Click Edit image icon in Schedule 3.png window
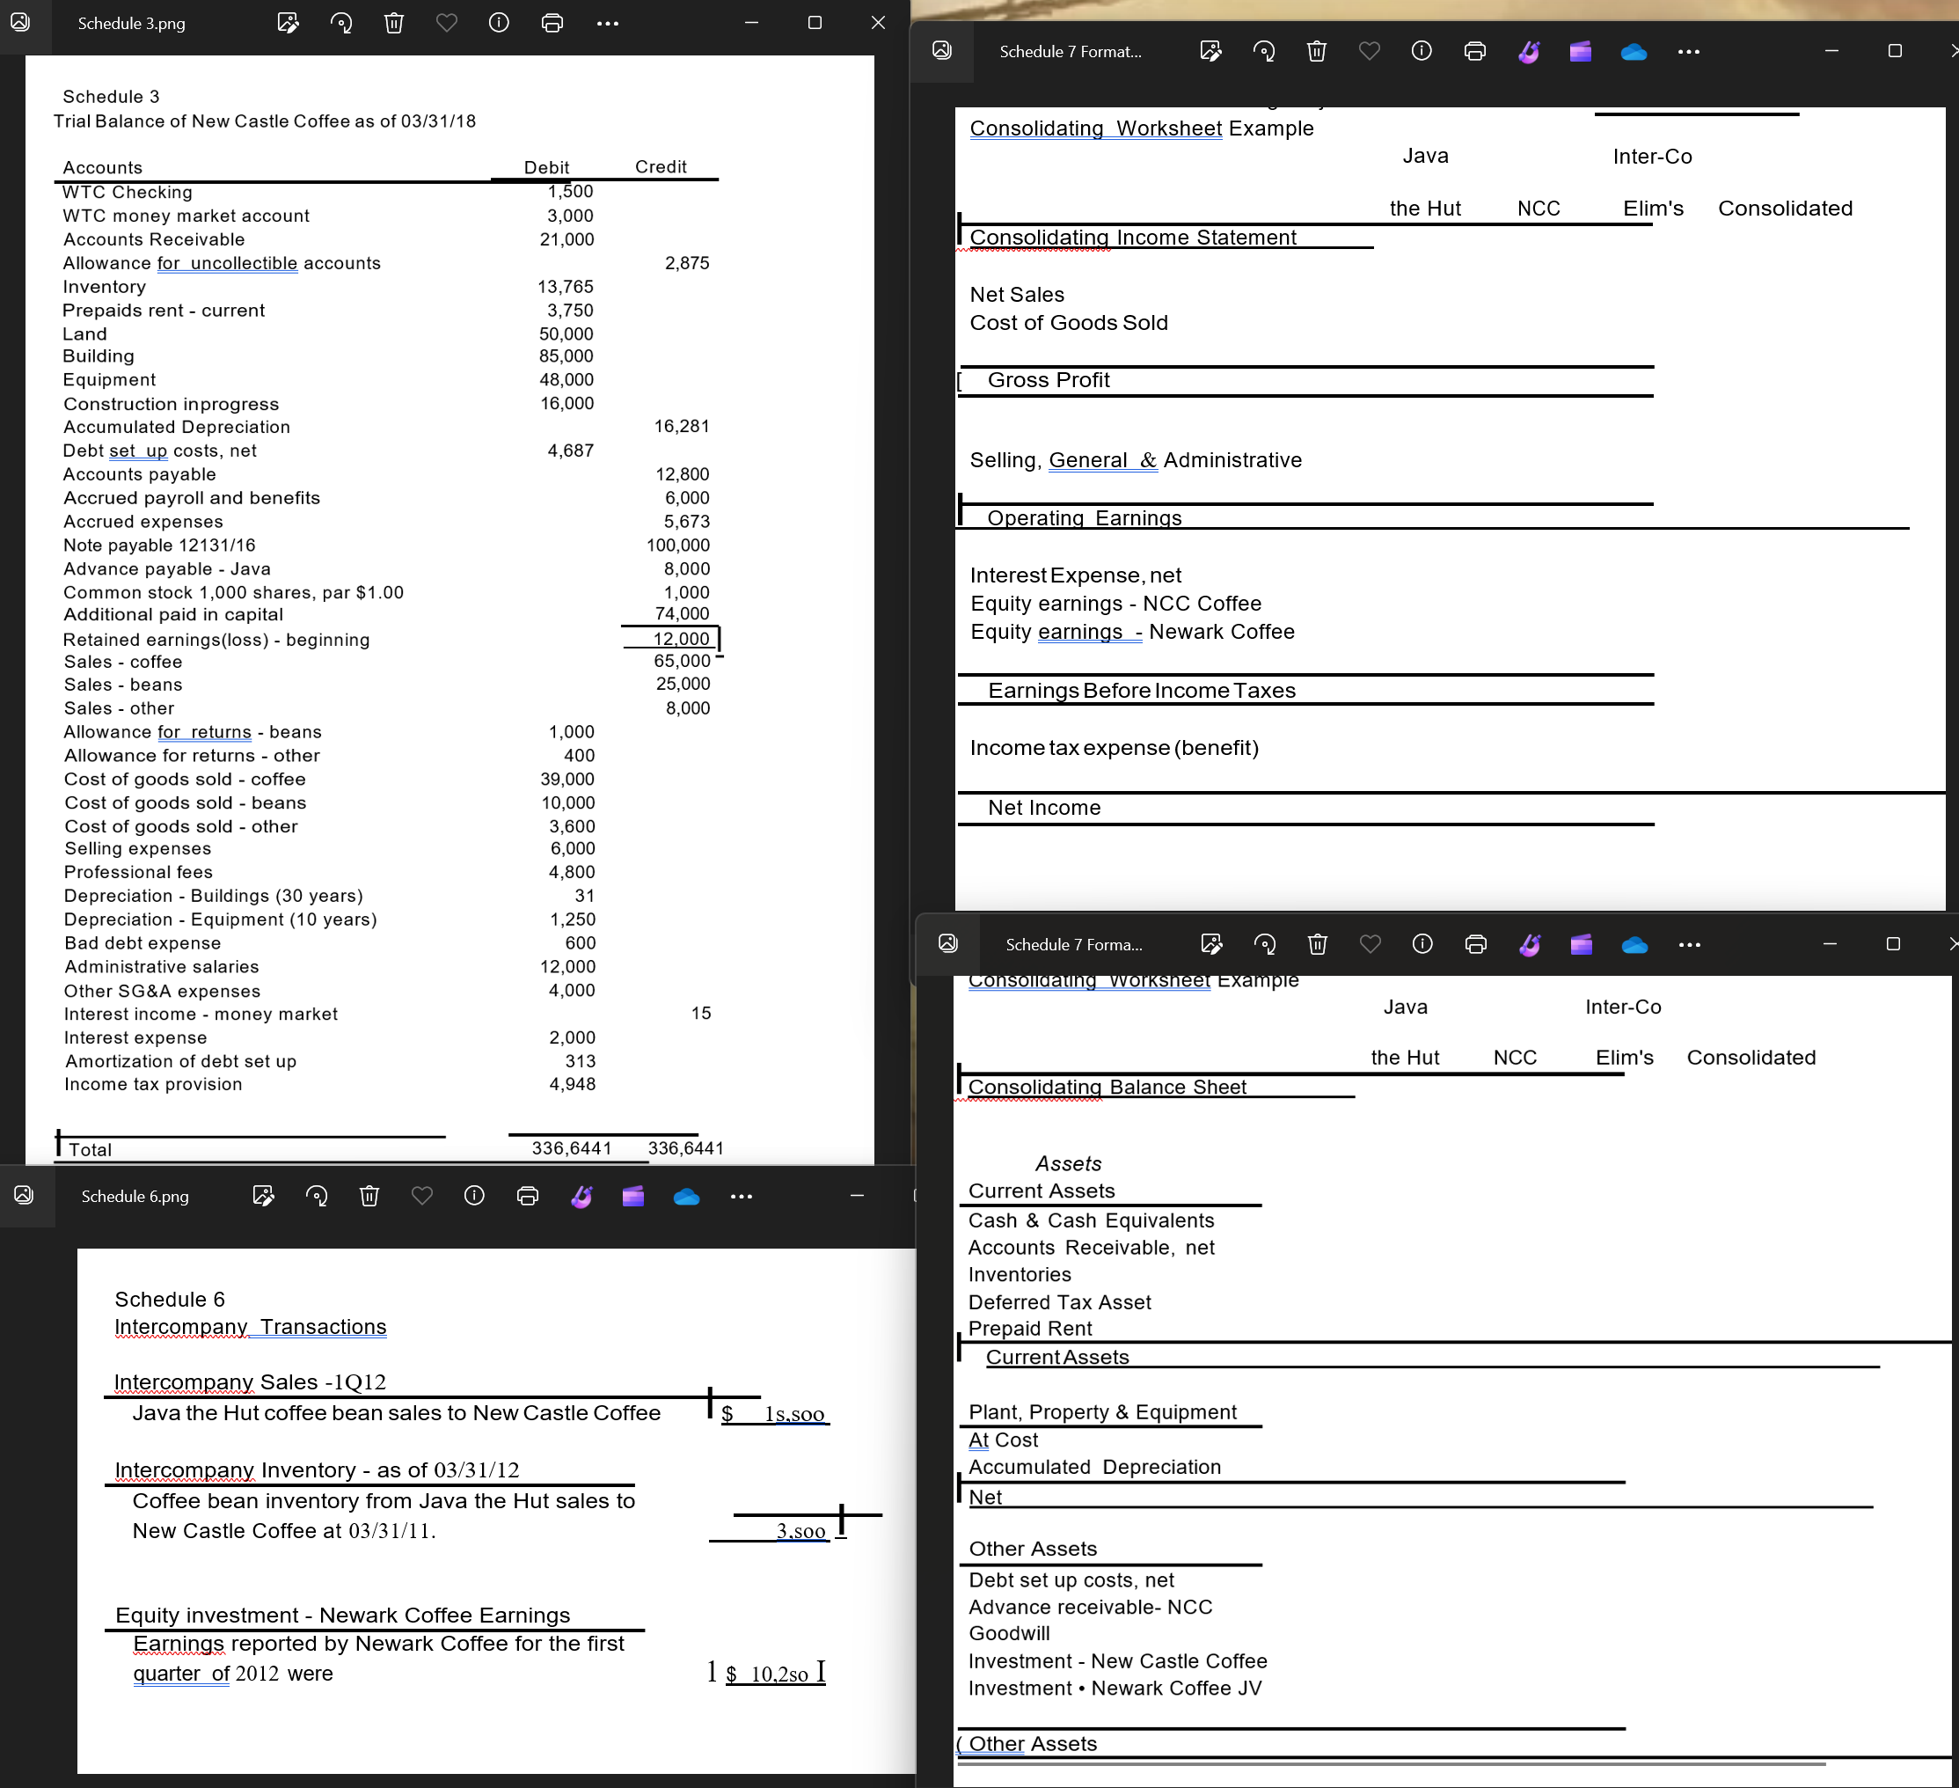The image size is (1959, 1788). click(x=288, y=22)
